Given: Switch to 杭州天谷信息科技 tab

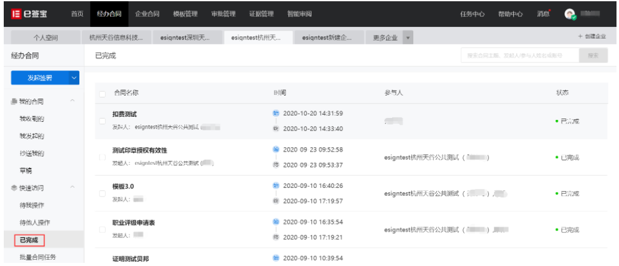Looking at the screenshot, I should point(116,38).
